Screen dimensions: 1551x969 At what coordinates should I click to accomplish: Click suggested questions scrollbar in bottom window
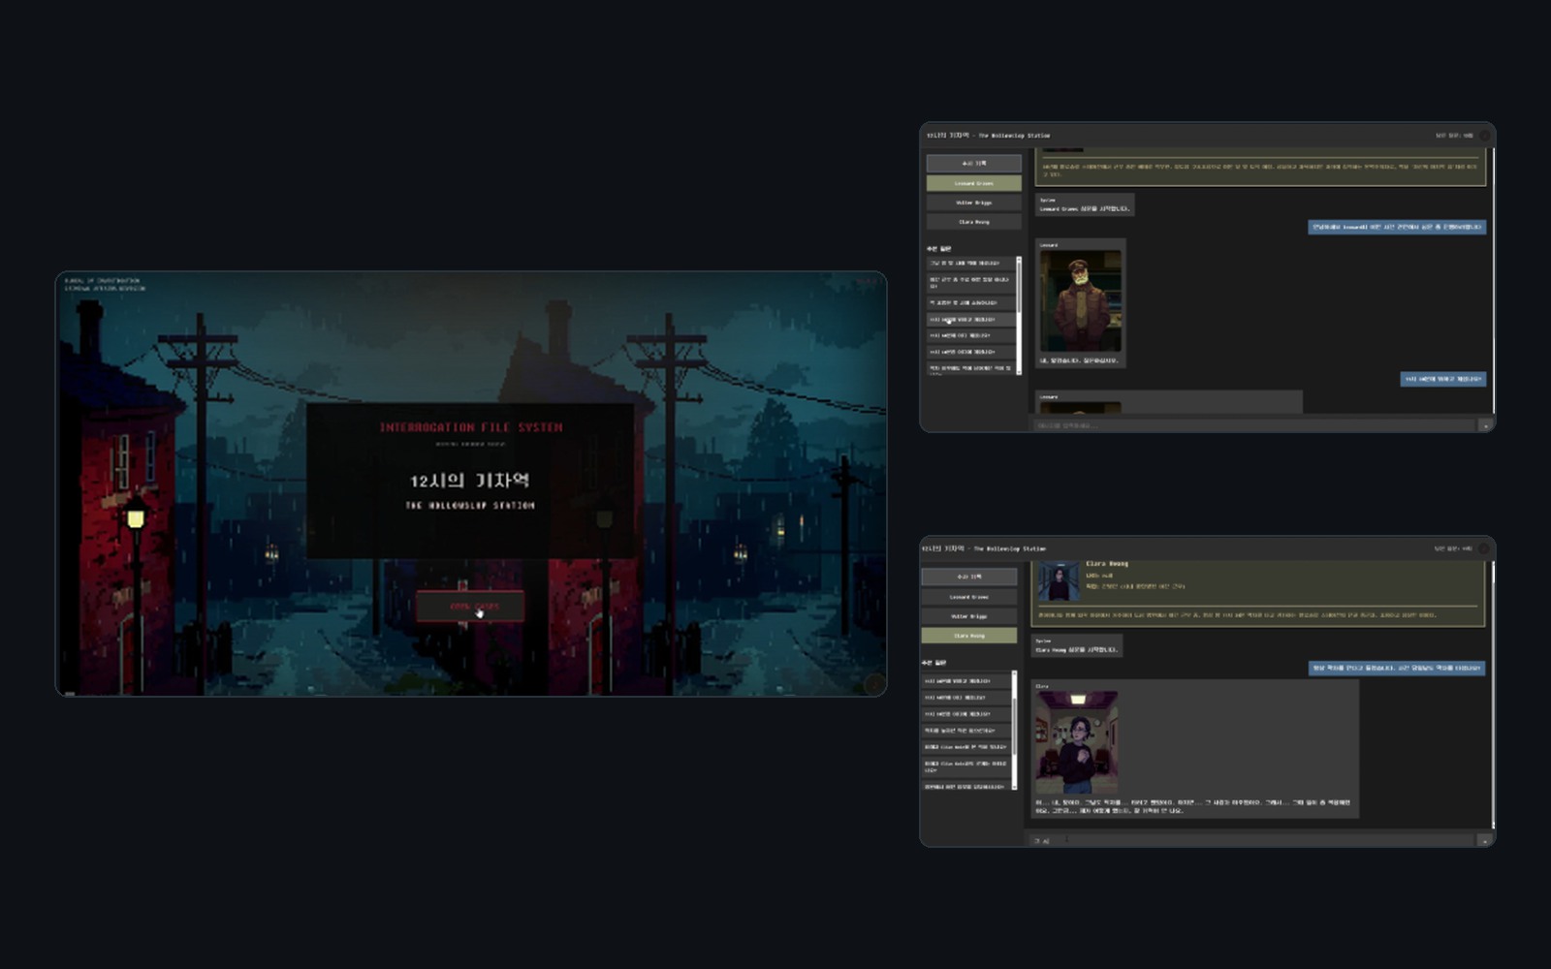tap(1014, 730)
